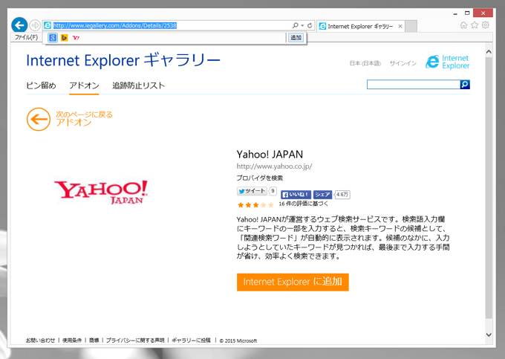Open the 使用条件 footer link
The width and height of the screenshot is (505, 359).
(72, 340)
